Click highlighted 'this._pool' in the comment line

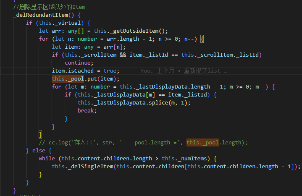(202, 143)
